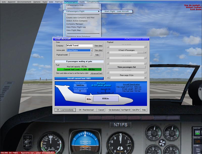202x154 pixels.
Task: Open View Flight Map menu entry
Action: pos(73,30)
